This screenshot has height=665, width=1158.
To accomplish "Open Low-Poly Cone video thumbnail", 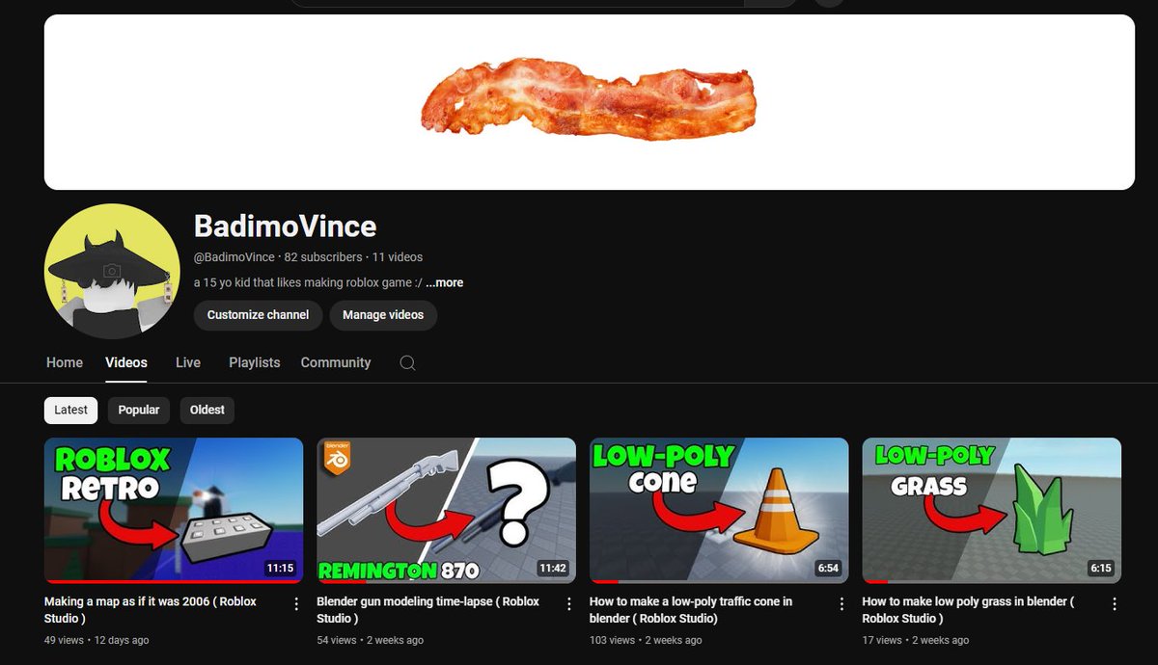I will click(719, 511).
